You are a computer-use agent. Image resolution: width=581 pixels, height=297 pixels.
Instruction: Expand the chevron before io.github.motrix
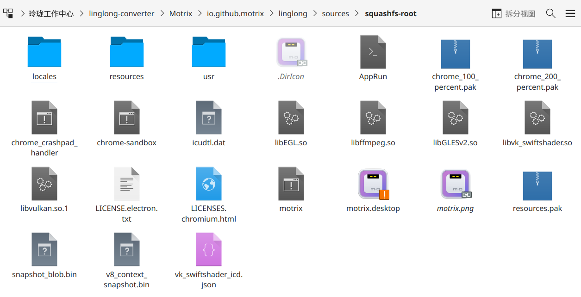tap(200, 13)
